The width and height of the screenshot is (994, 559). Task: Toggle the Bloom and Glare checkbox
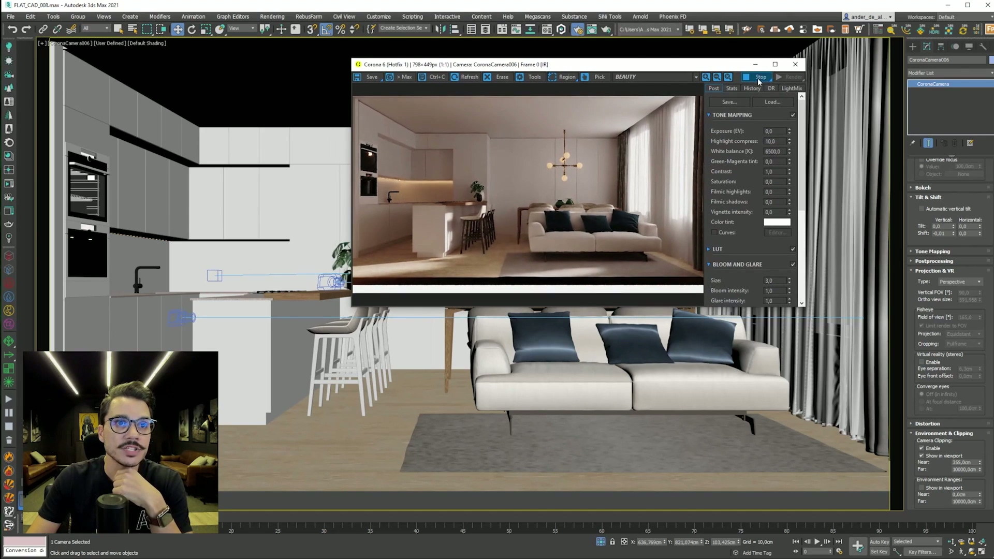coord(793,264)
